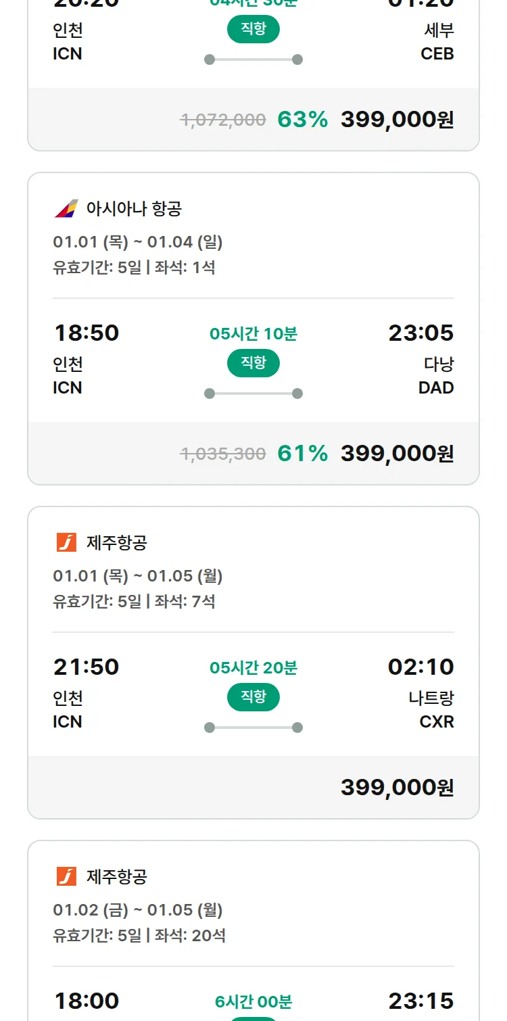Image resolution: width=507 pixels, height=1021 pixels.
Task: Click the 제주항공 name on Nha Trang card
Action: coord(117,542)
